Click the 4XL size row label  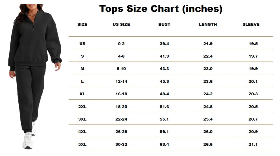point(82,132)
